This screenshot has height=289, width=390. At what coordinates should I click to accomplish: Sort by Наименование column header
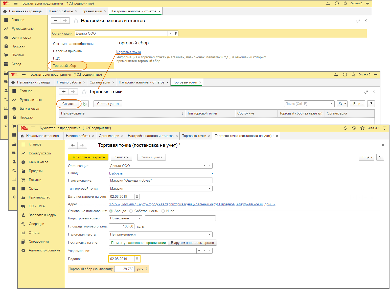[x=122, y=113]
